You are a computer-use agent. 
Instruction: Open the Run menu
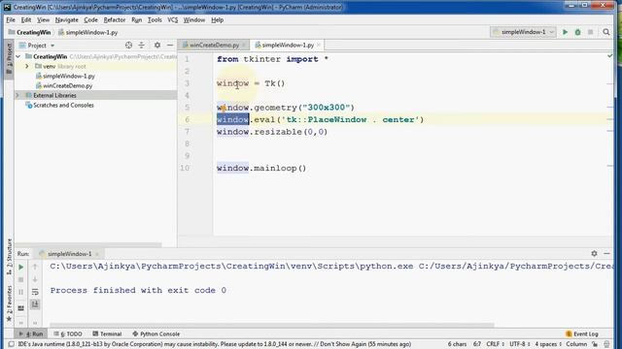tap(137, 19)
